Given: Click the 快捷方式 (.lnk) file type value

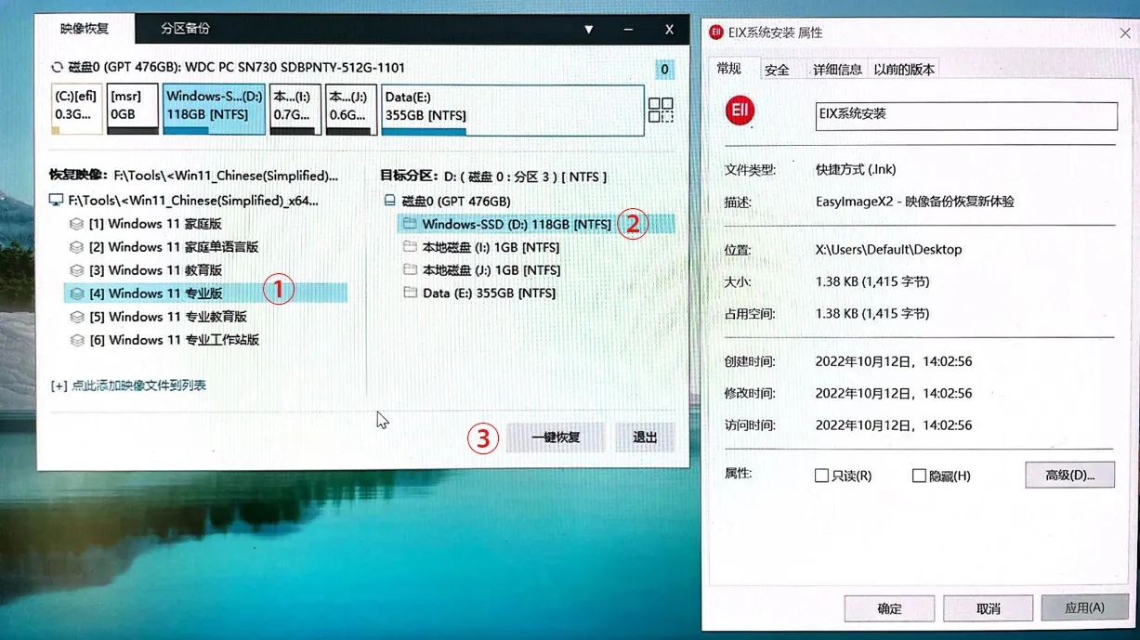Looking at the screenshot, I should tap(856, 170).
